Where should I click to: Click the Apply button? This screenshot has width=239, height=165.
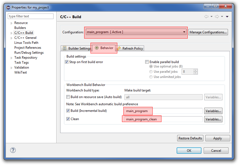(217, 138)
